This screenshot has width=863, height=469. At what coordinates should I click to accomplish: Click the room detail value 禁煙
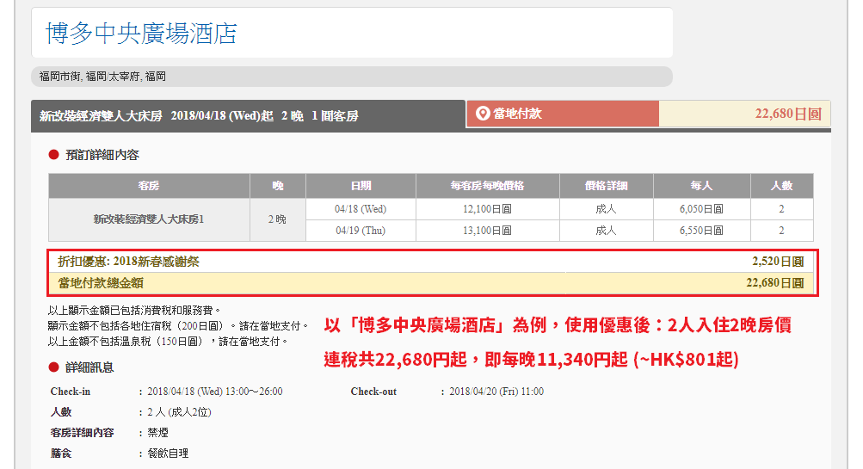coord(158,433)
